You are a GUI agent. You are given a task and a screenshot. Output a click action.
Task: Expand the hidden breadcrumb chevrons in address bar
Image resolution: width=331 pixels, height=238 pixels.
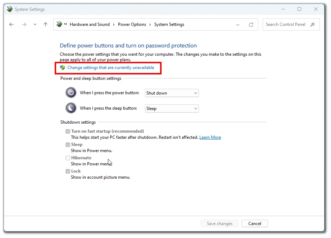click(x=65, y=24)
